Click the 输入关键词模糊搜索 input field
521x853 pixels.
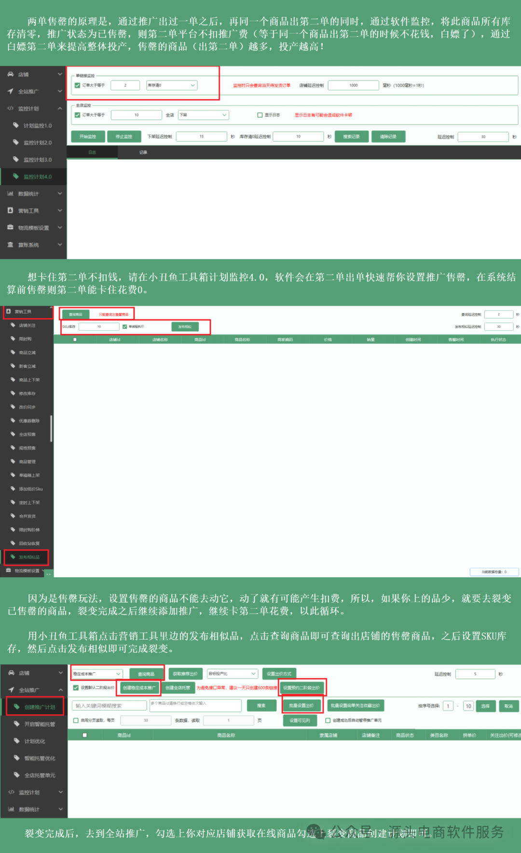point(110,706)
